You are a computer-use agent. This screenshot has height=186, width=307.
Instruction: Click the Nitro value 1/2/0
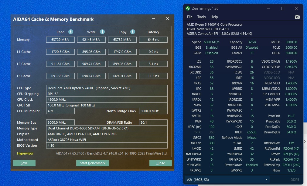point(291,170)
